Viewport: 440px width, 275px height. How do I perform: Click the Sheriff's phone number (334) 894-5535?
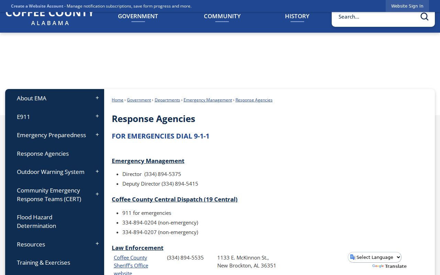coord(185,257)
